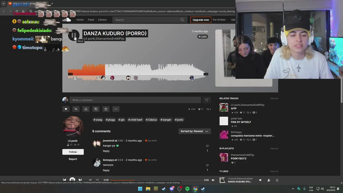Jump to 0:34 timestamp in blckspyy's comment
This screenshot has width=343, height=193.
tap(120, 160)
